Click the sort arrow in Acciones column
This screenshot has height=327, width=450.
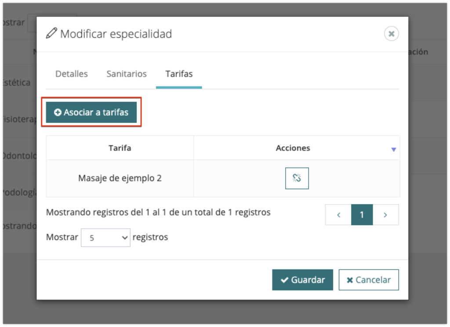(393, 150)
